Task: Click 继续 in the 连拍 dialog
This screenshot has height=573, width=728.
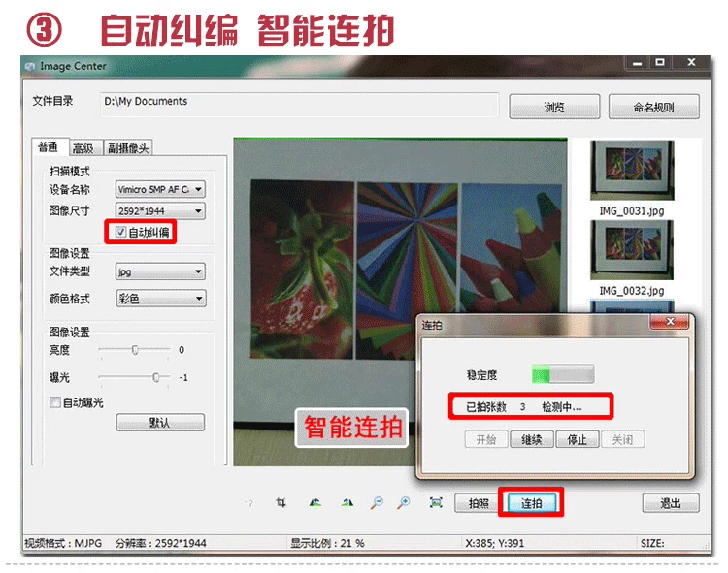Action: click(x=532, y=439)
